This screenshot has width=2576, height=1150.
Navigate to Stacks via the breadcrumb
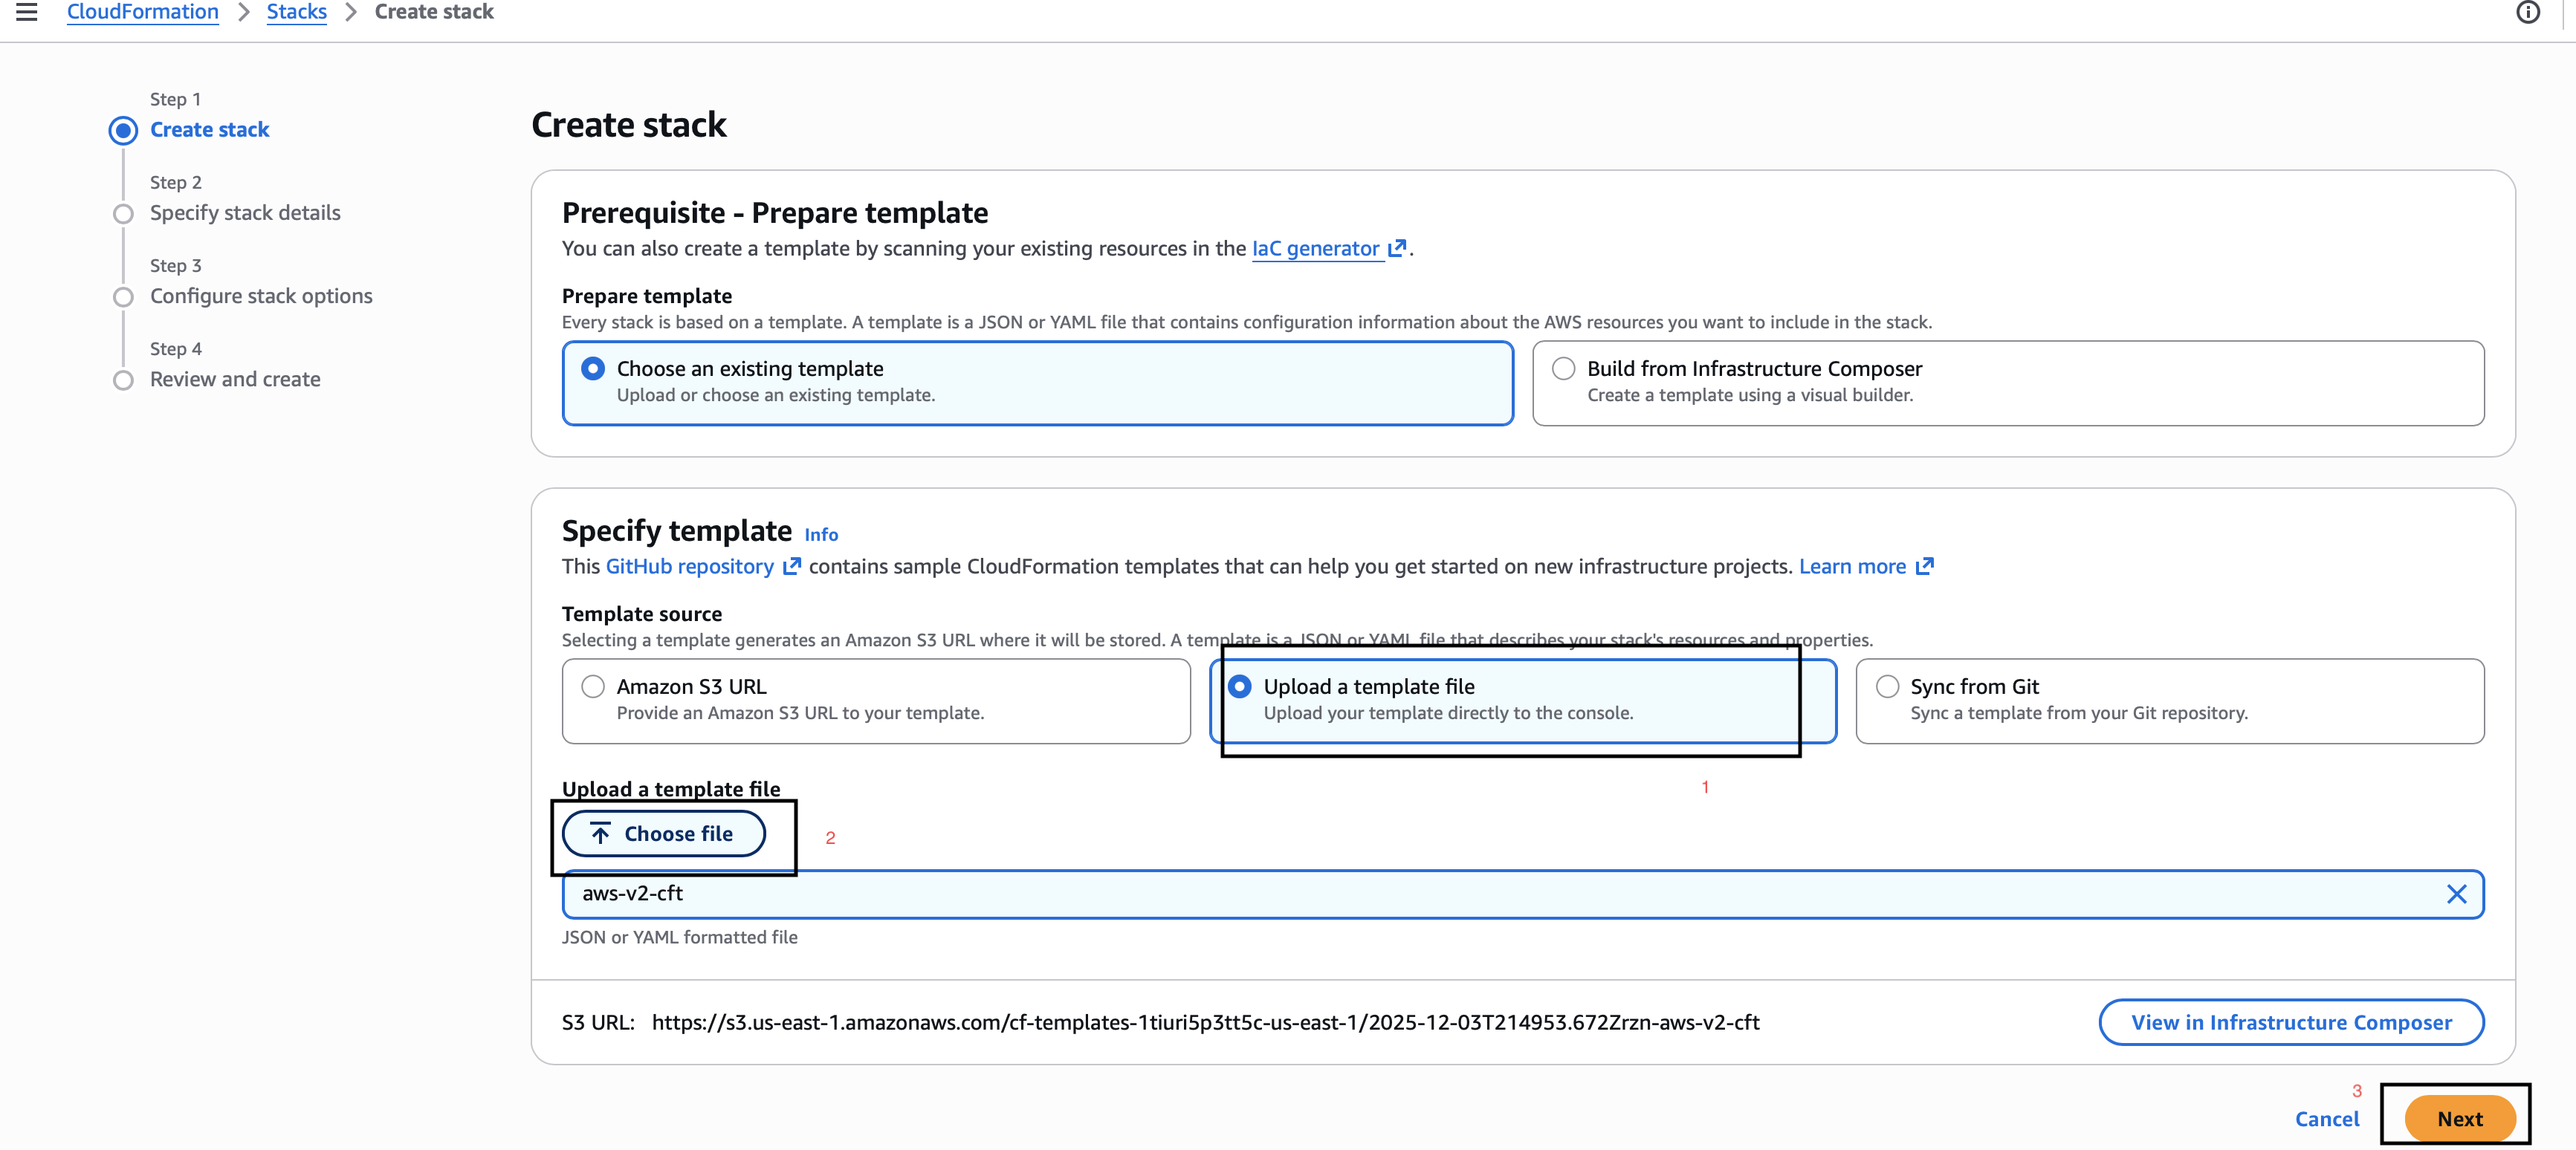click(x=296, y=11)
